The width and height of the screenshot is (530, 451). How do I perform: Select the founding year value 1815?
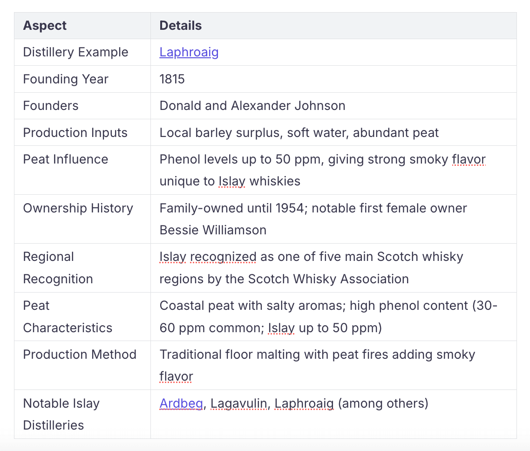[x=172, y=79]
